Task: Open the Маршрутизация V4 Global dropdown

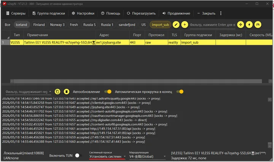Action: point(147,157)
